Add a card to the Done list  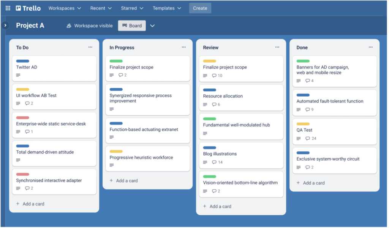[x=311, y=183]
